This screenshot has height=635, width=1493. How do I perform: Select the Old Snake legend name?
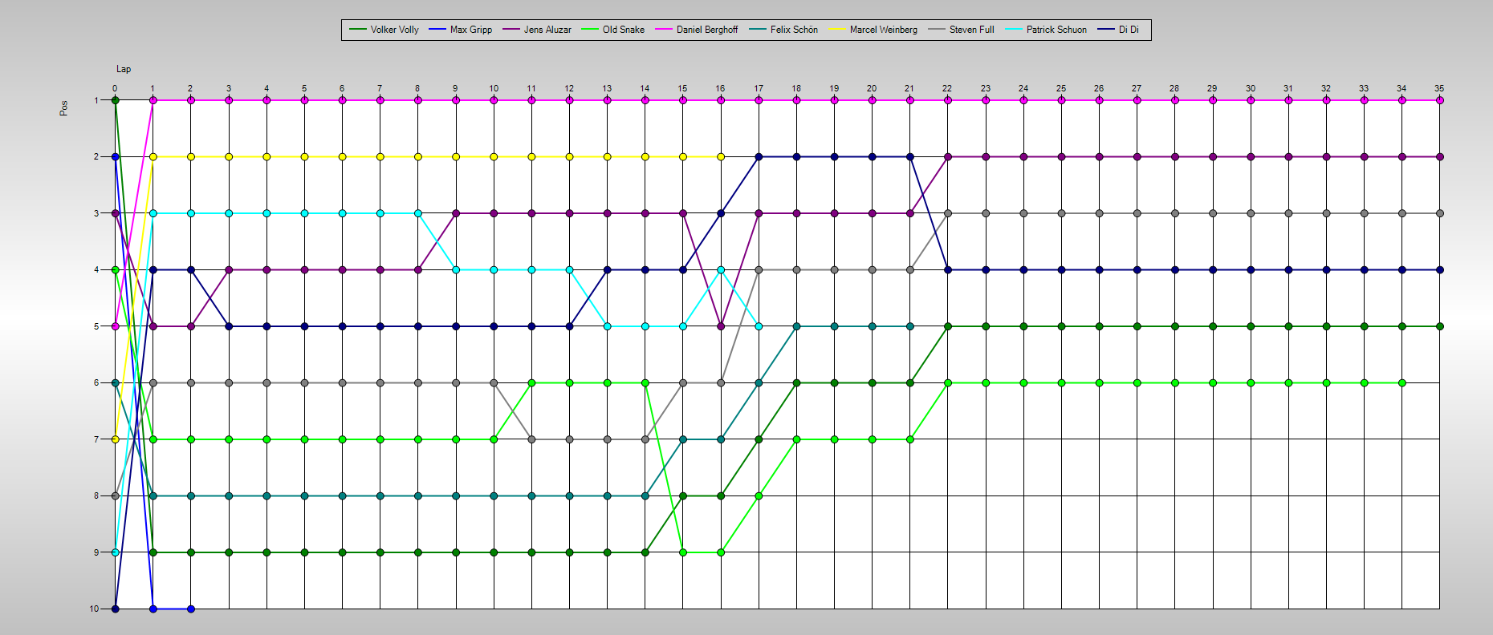(x=624, y=30)
